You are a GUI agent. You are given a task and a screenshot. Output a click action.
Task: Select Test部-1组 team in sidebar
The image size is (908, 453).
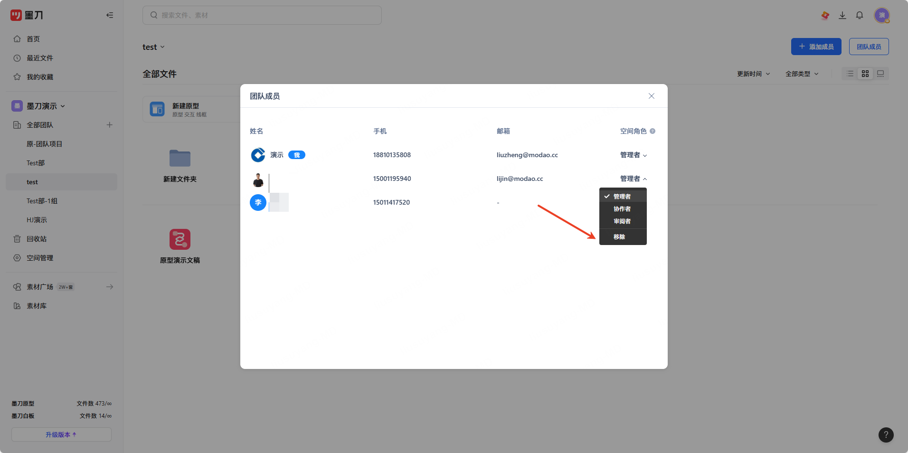[x=61, y=201]
